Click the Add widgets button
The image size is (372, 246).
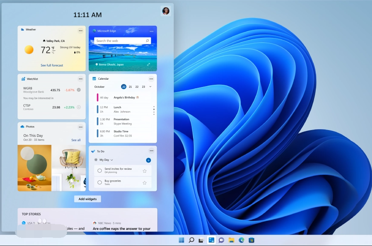coord(87,199)
